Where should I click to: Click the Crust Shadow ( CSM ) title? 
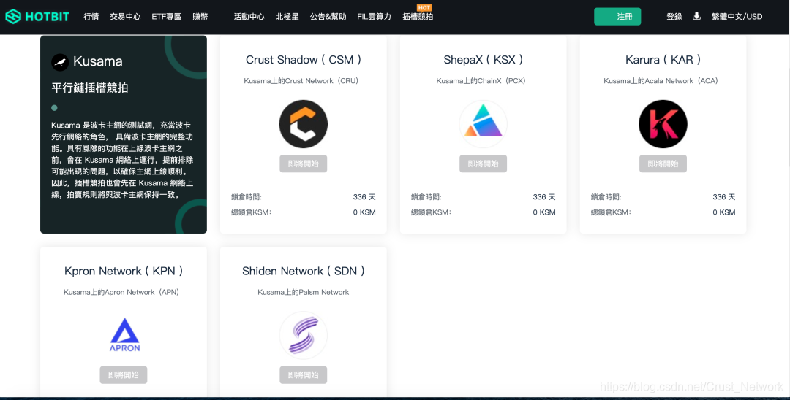coord(304,60)
